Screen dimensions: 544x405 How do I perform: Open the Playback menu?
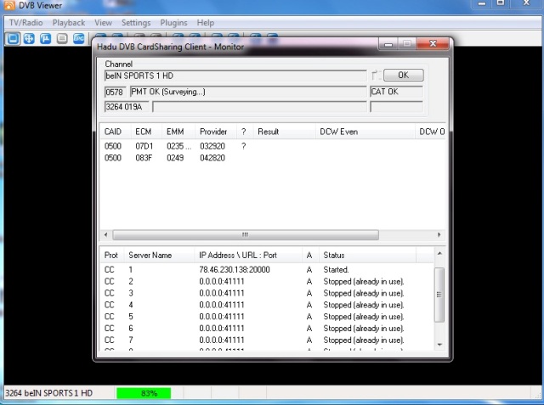pyautogui.click(x=69, y=23)
